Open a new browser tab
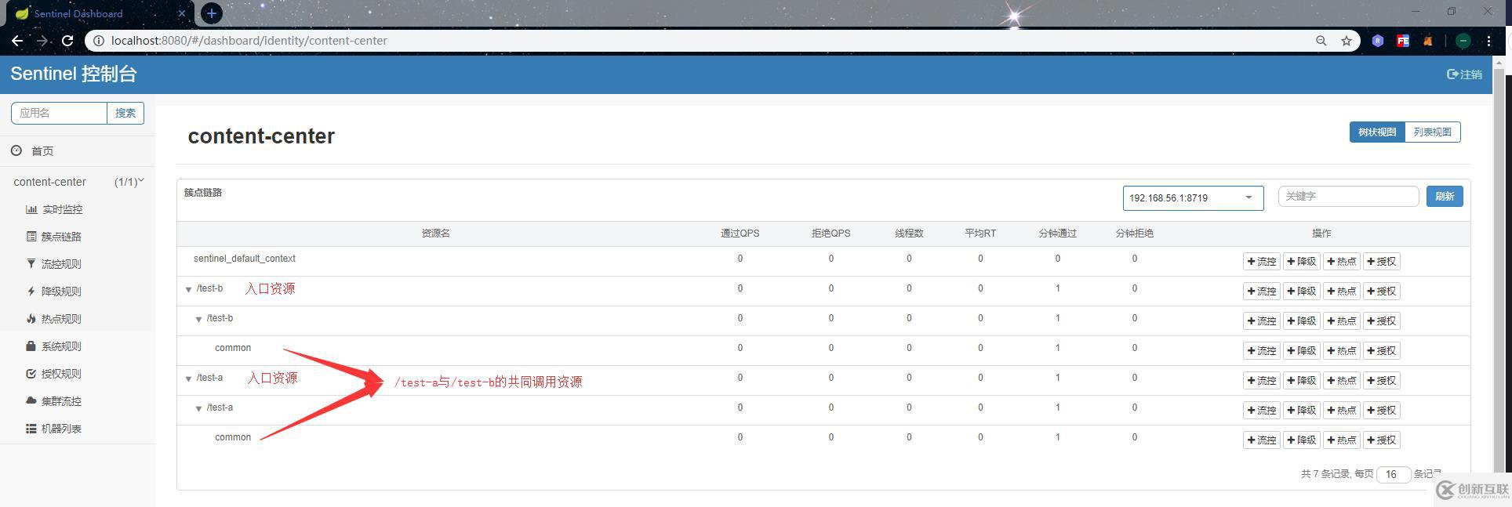This screenshot has height=507, width=1512. pyautogui.click(x=212, y=13)
